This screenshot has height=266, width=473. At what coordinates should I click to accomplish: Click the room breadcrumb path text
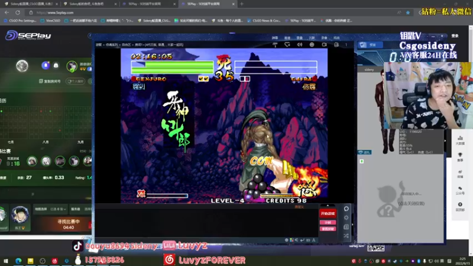[x=140, y=45]
